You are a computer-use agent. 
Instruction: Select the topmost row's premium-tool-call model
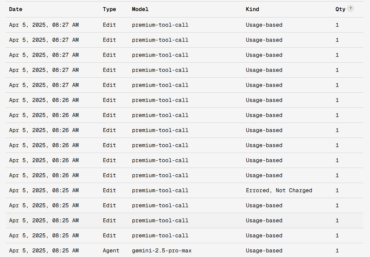[160, 25]
